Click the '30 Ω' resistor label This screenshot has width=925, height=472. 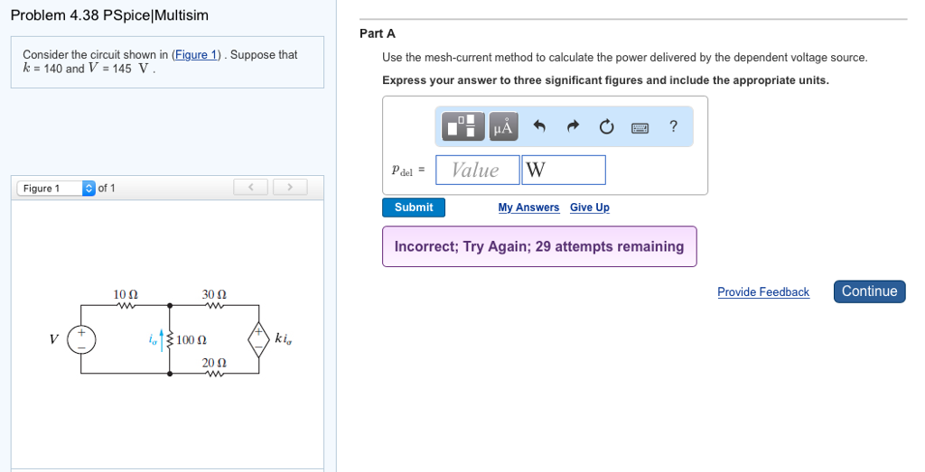(x=214, y=293)
